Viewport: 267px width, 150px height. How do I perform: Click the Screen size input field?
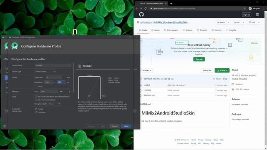coord(54,77)
